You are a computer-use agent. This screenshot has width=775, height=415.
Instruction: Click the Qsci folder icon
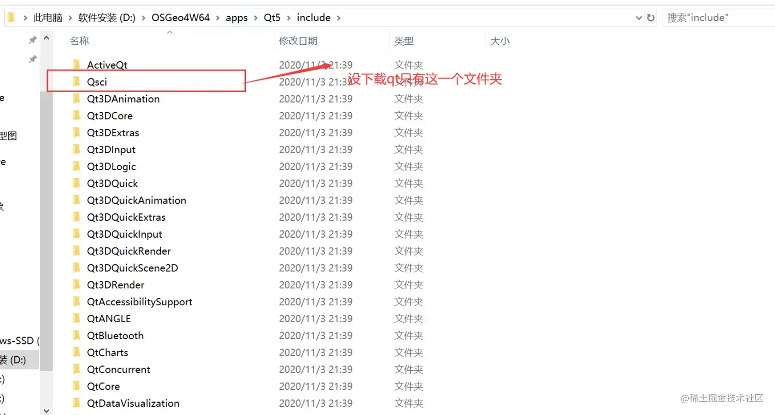[x=76, y=81]
